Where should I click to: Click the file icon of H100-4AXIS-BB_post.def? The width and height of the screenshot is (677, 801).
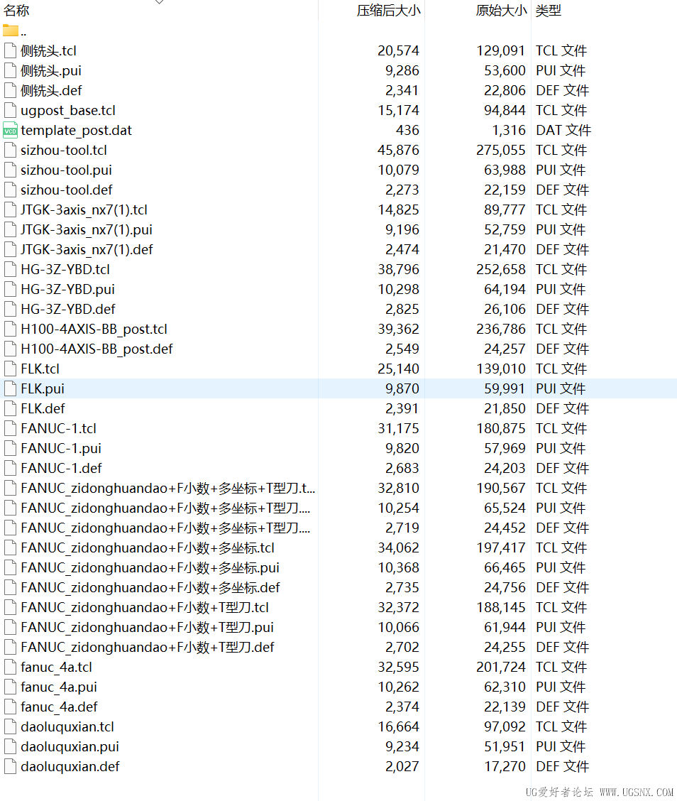10,349
